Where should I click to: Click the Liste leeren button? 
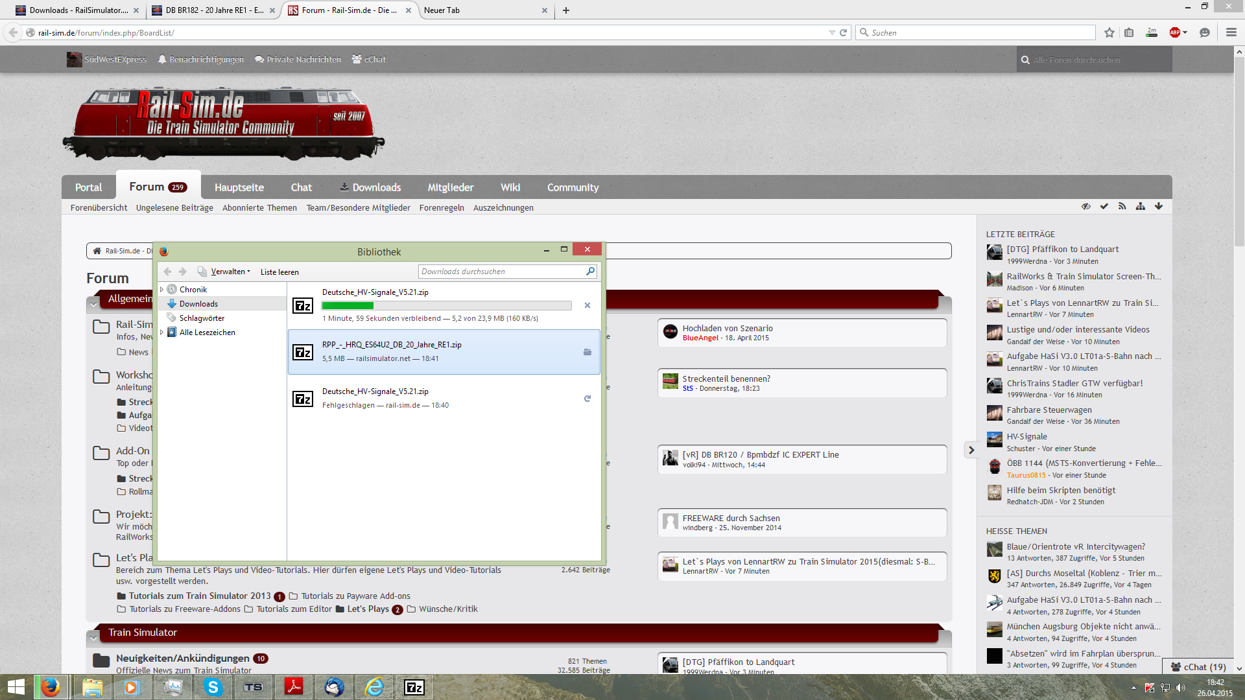click(279, 272)
